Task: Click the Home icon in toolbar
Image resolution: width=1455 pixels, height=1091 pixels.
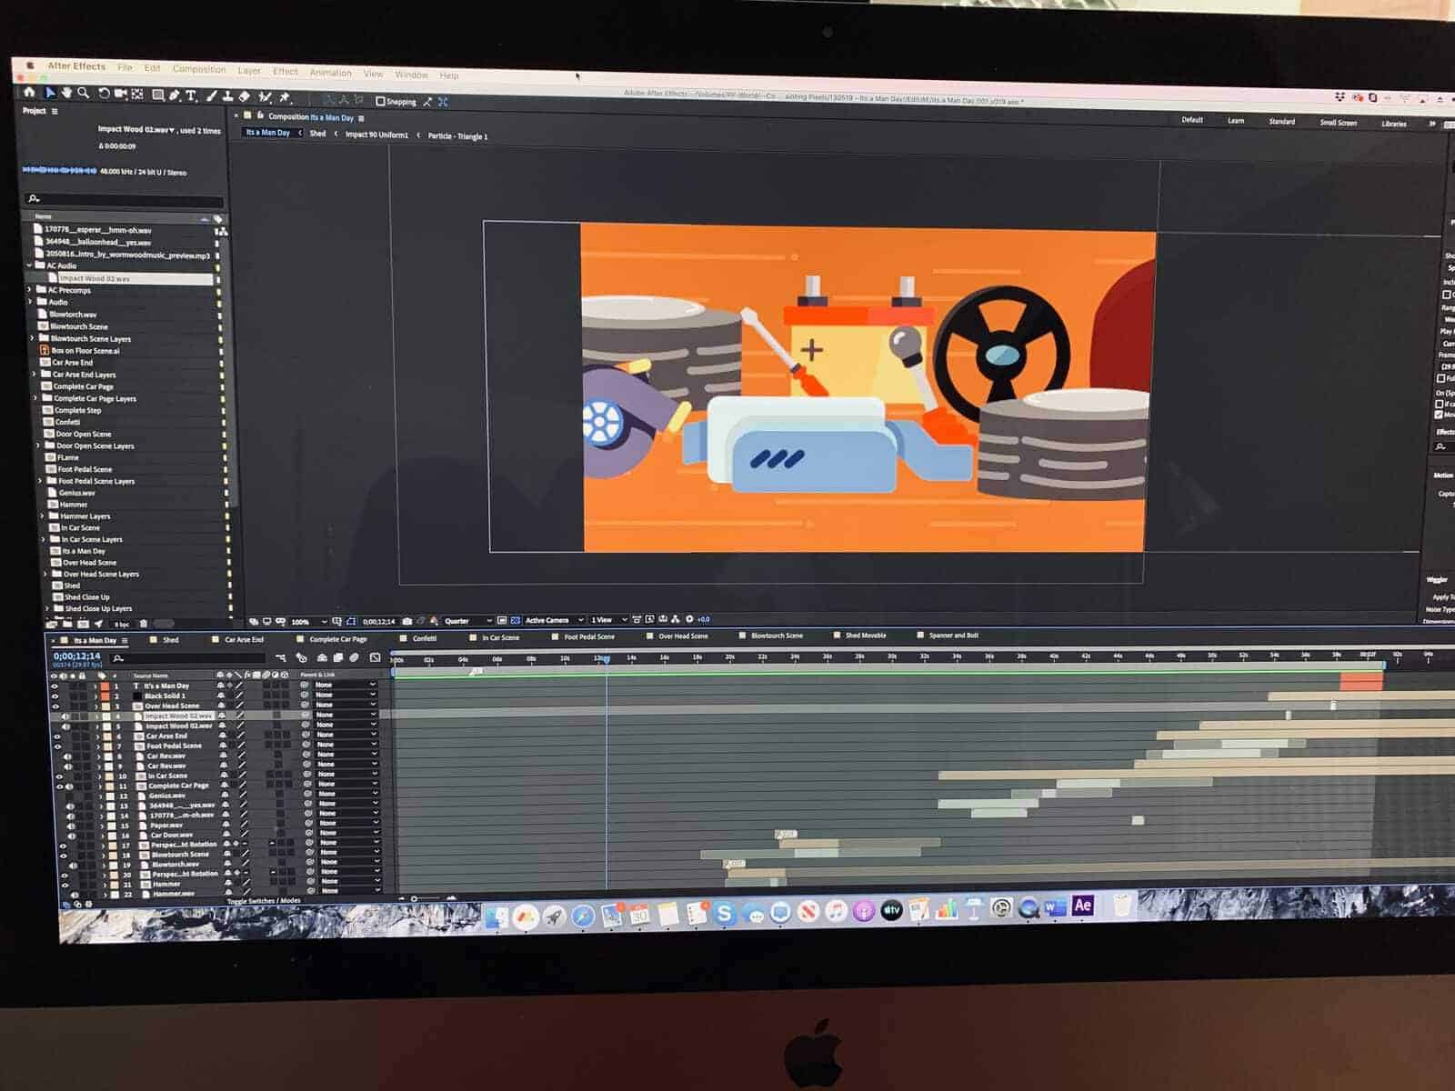Action: (29, 92)
